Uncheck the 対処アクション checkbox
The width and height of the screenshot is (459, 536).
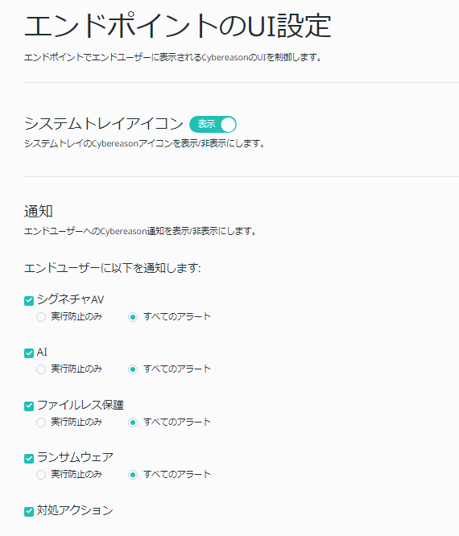[29, 511]
